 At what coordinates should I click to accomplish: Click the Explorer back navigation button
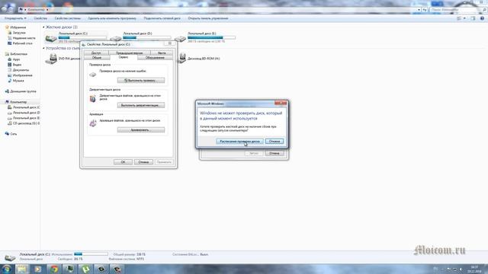pos(5,9)
